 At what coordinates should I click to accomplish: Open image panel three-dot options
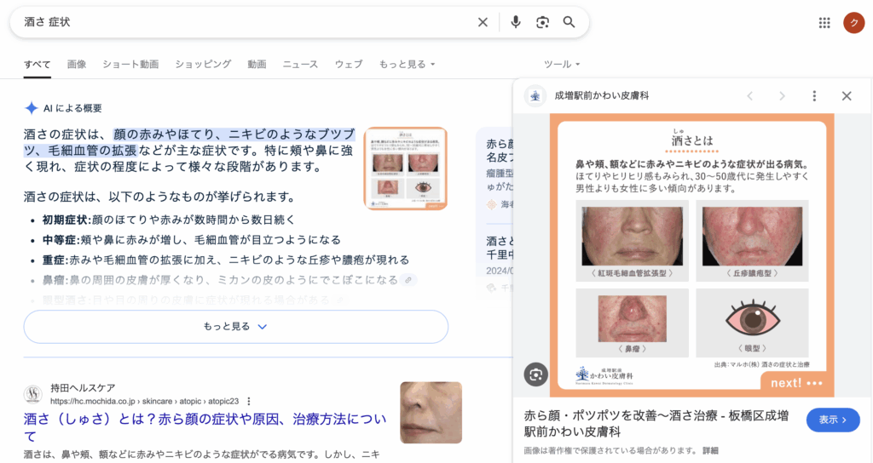(814, 96)
